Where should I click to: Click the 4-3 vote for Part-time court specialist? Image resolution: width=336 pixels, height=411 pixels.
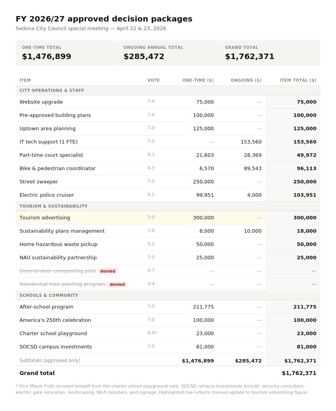(151, 154)
